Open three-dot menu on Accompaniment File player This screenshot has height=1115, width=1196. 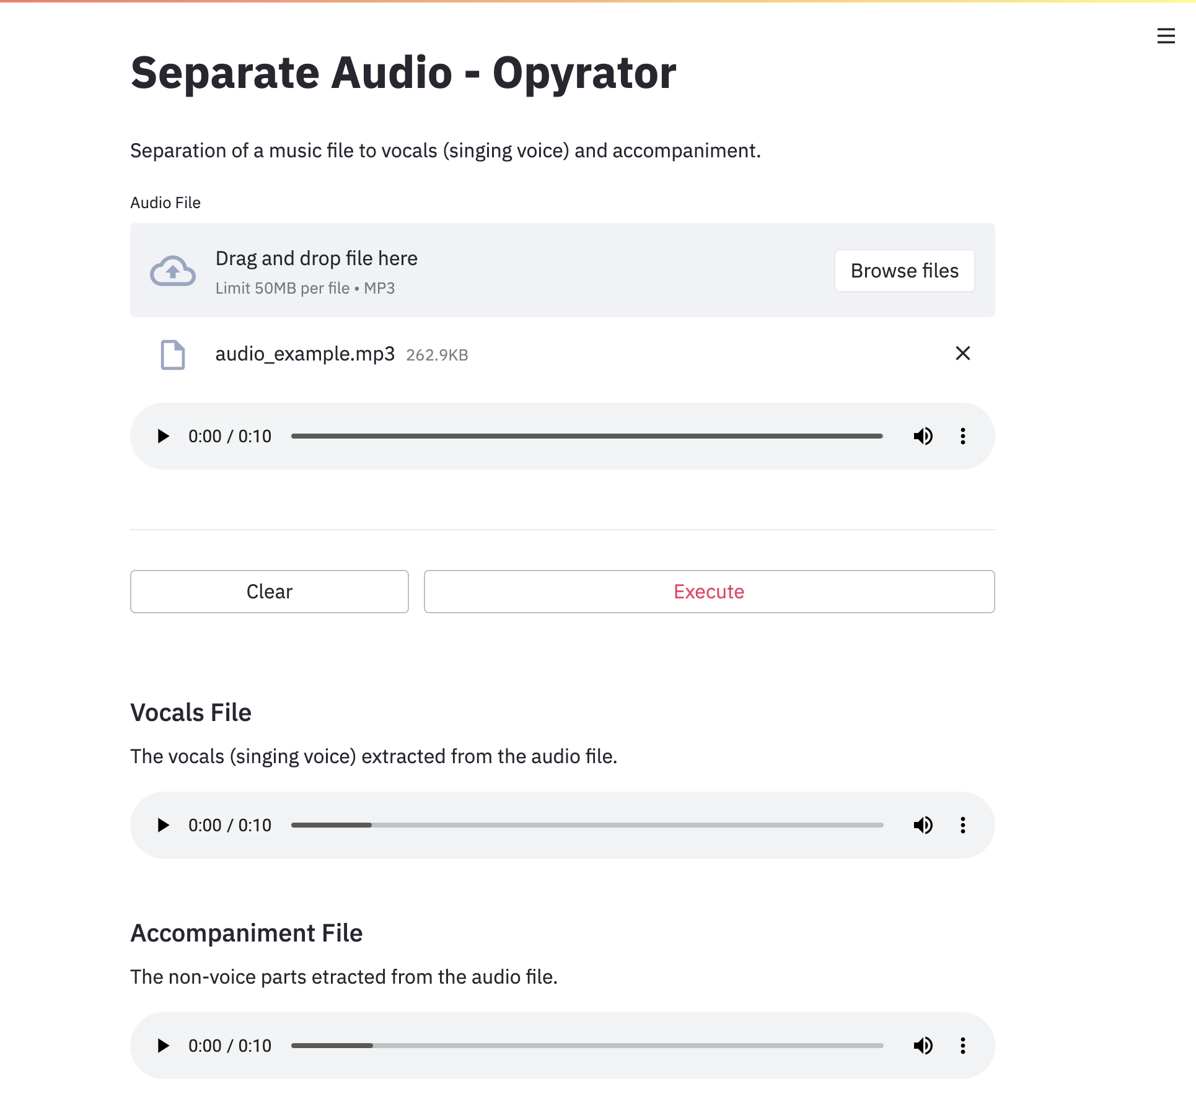(x=962, y=1046)
